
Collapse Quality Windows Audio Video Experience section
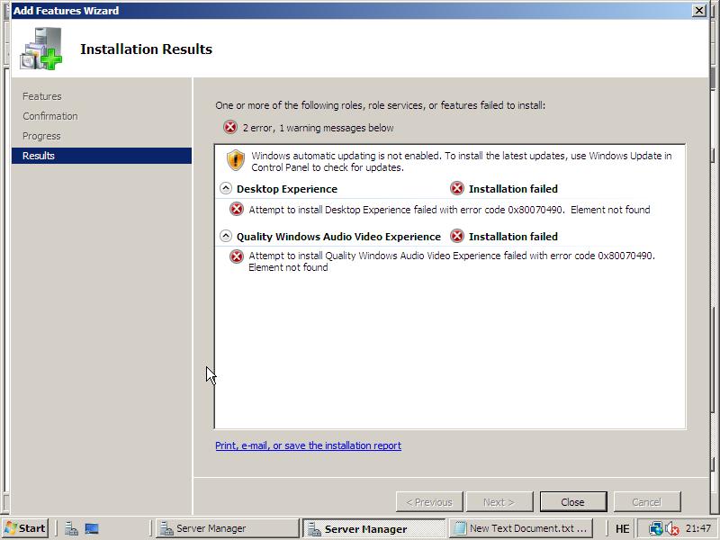226,236
